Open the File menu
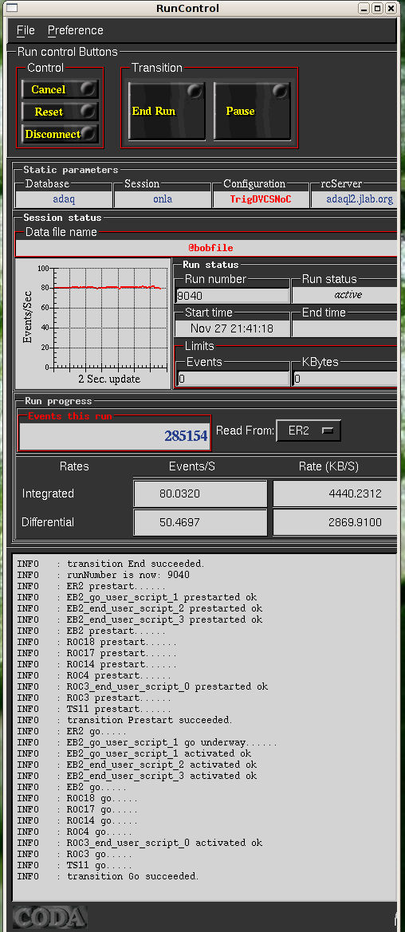The height and width of the screenshot is (932, 405). 26,30
